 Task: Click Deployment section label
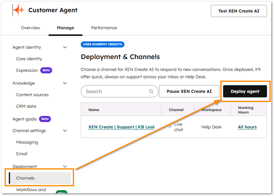[x=25, y=166]
